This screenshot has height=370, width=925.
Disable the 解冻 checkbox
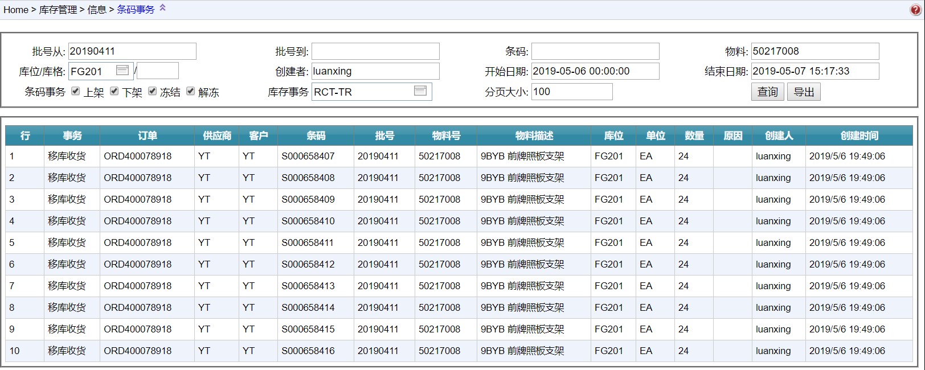point(191,91)
